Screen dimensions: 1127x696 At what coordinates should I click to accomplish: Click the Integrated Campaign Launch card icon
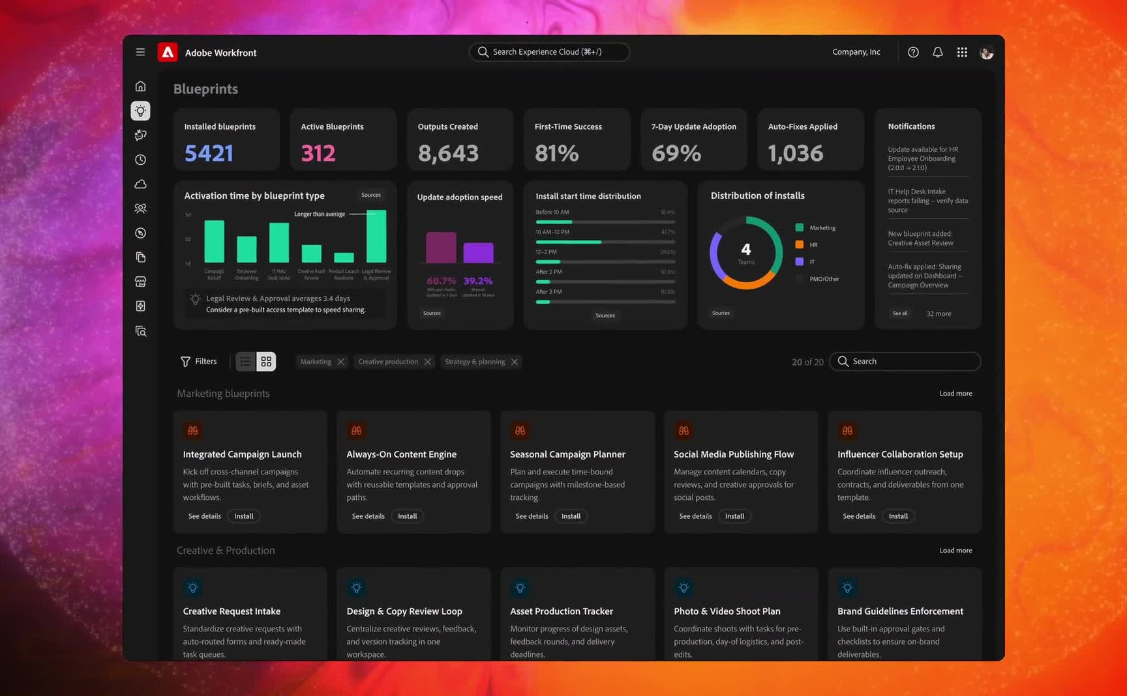(192, 431)
